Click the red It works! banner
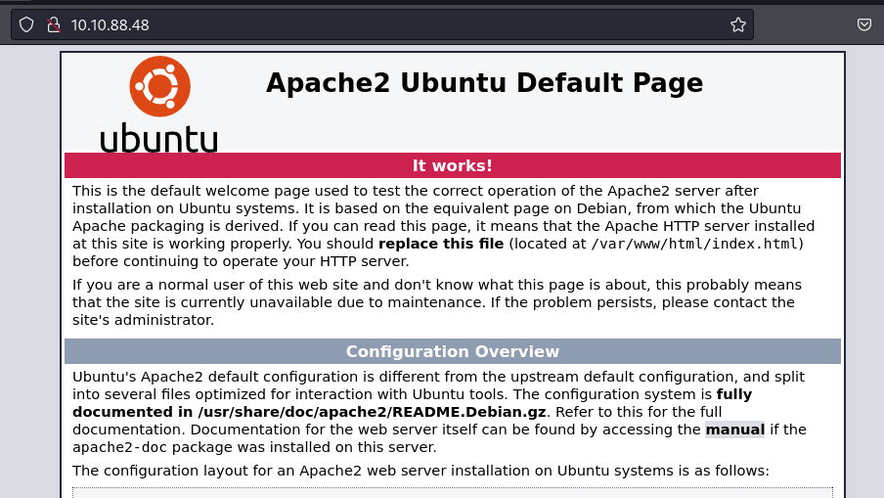This screenshot has height=498, width=884. [453, 165]
